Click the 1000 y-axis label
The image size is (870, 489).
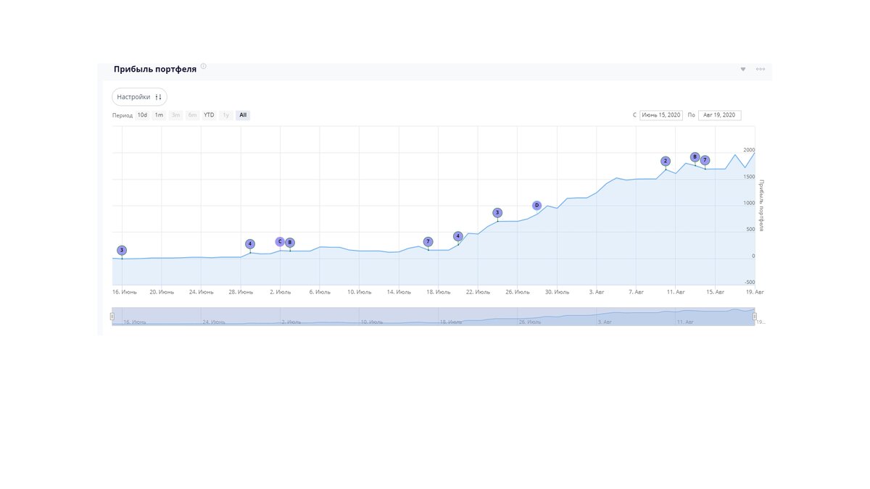[x=749, y=203]
